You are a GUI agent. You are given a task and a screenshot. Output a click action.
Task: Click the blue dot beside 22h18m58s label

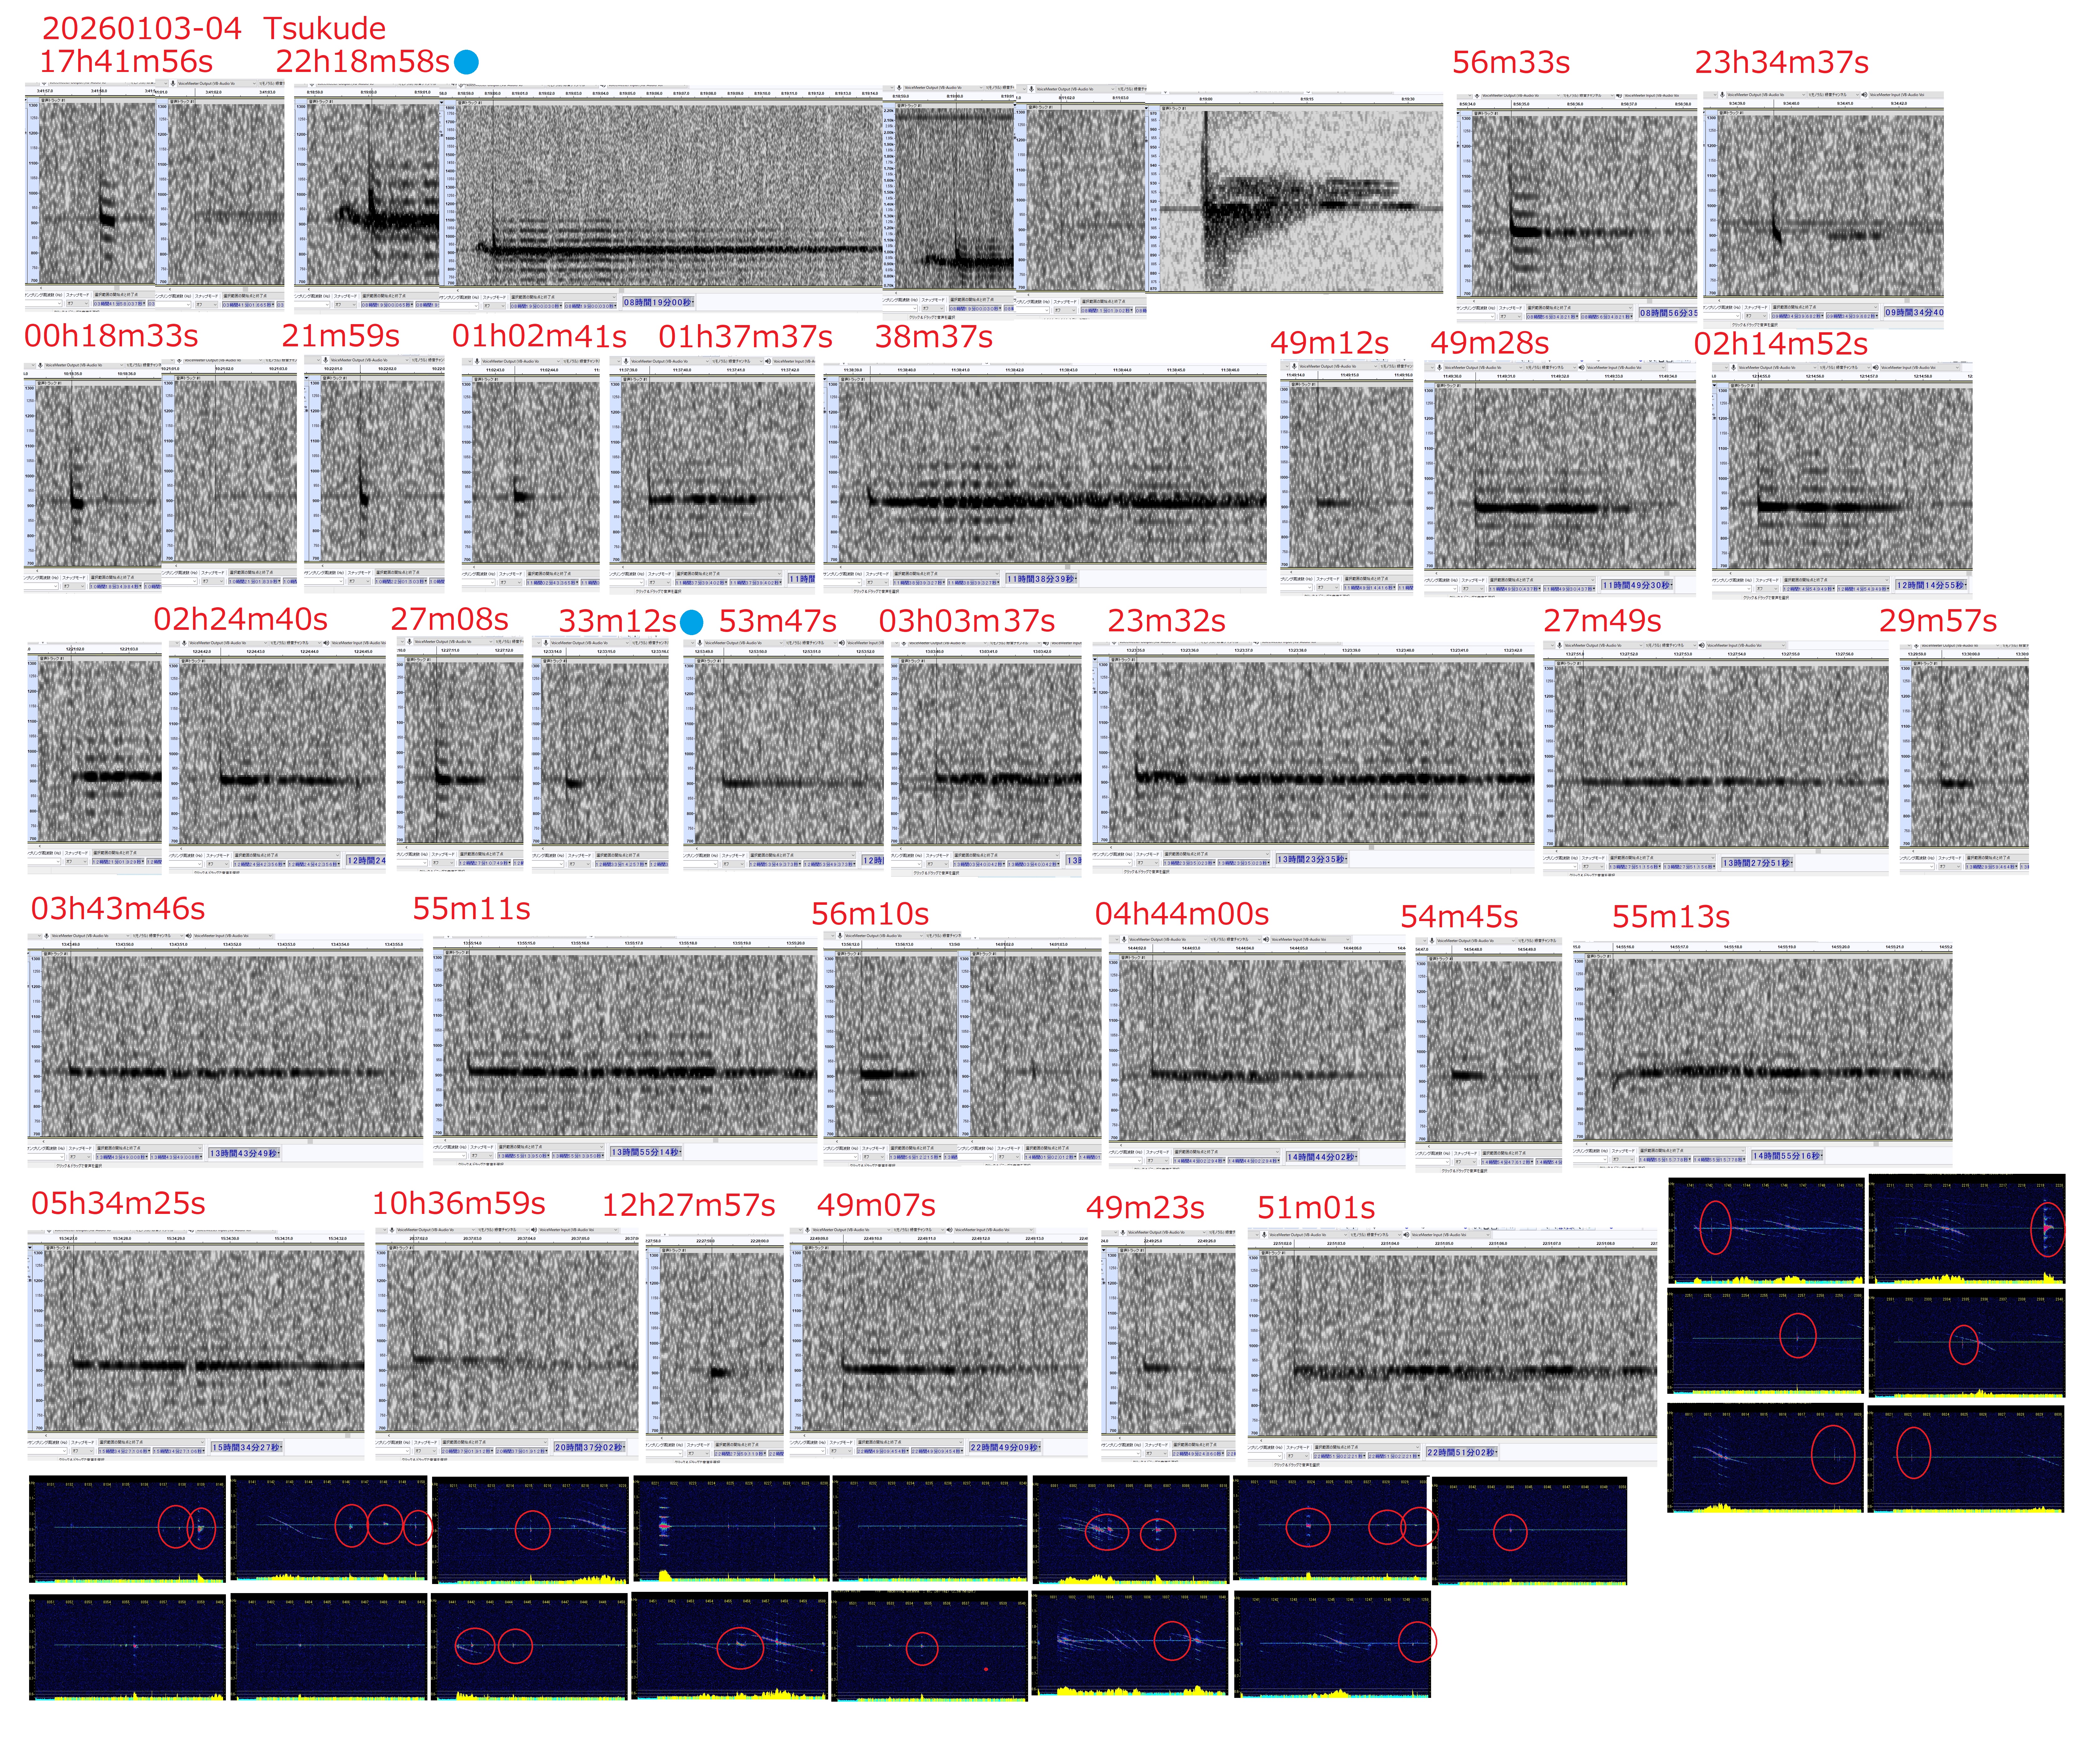[466, 62]
